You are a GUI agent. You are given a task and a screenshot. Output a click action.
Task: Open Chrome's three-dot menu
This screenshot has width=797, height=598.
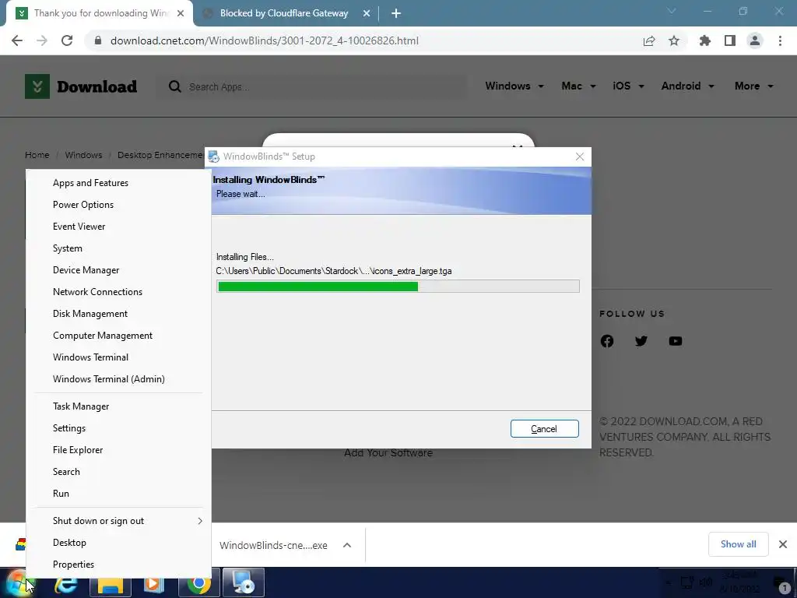780,40
